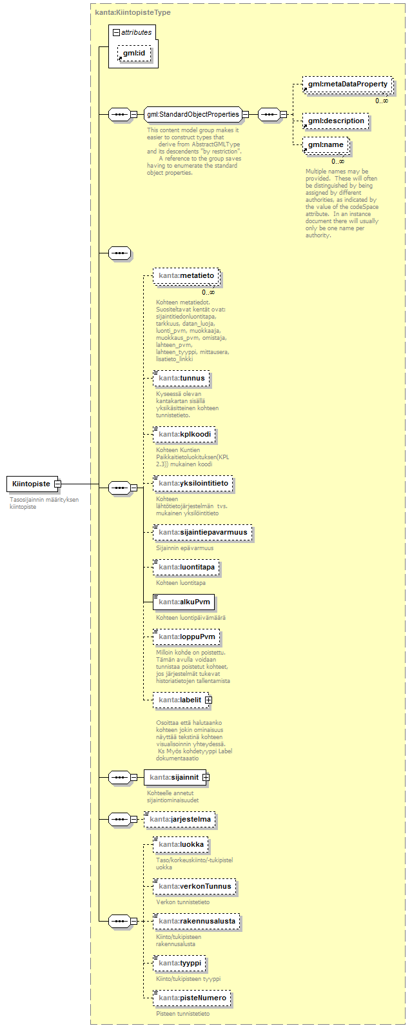Collapse the sequence containing kanta:tunnus elements
Image resolution: width=412 pixels, height=1028 pixels.
(133, 488)
